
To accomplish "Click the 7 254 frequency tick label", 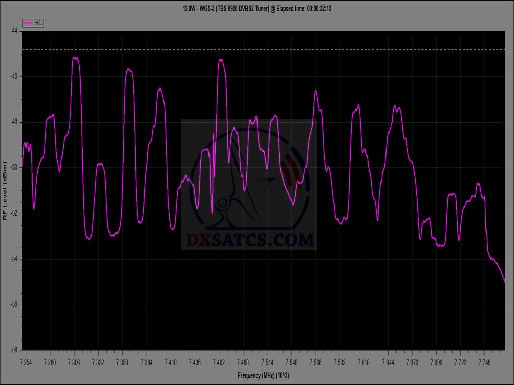I will [26, 362].
